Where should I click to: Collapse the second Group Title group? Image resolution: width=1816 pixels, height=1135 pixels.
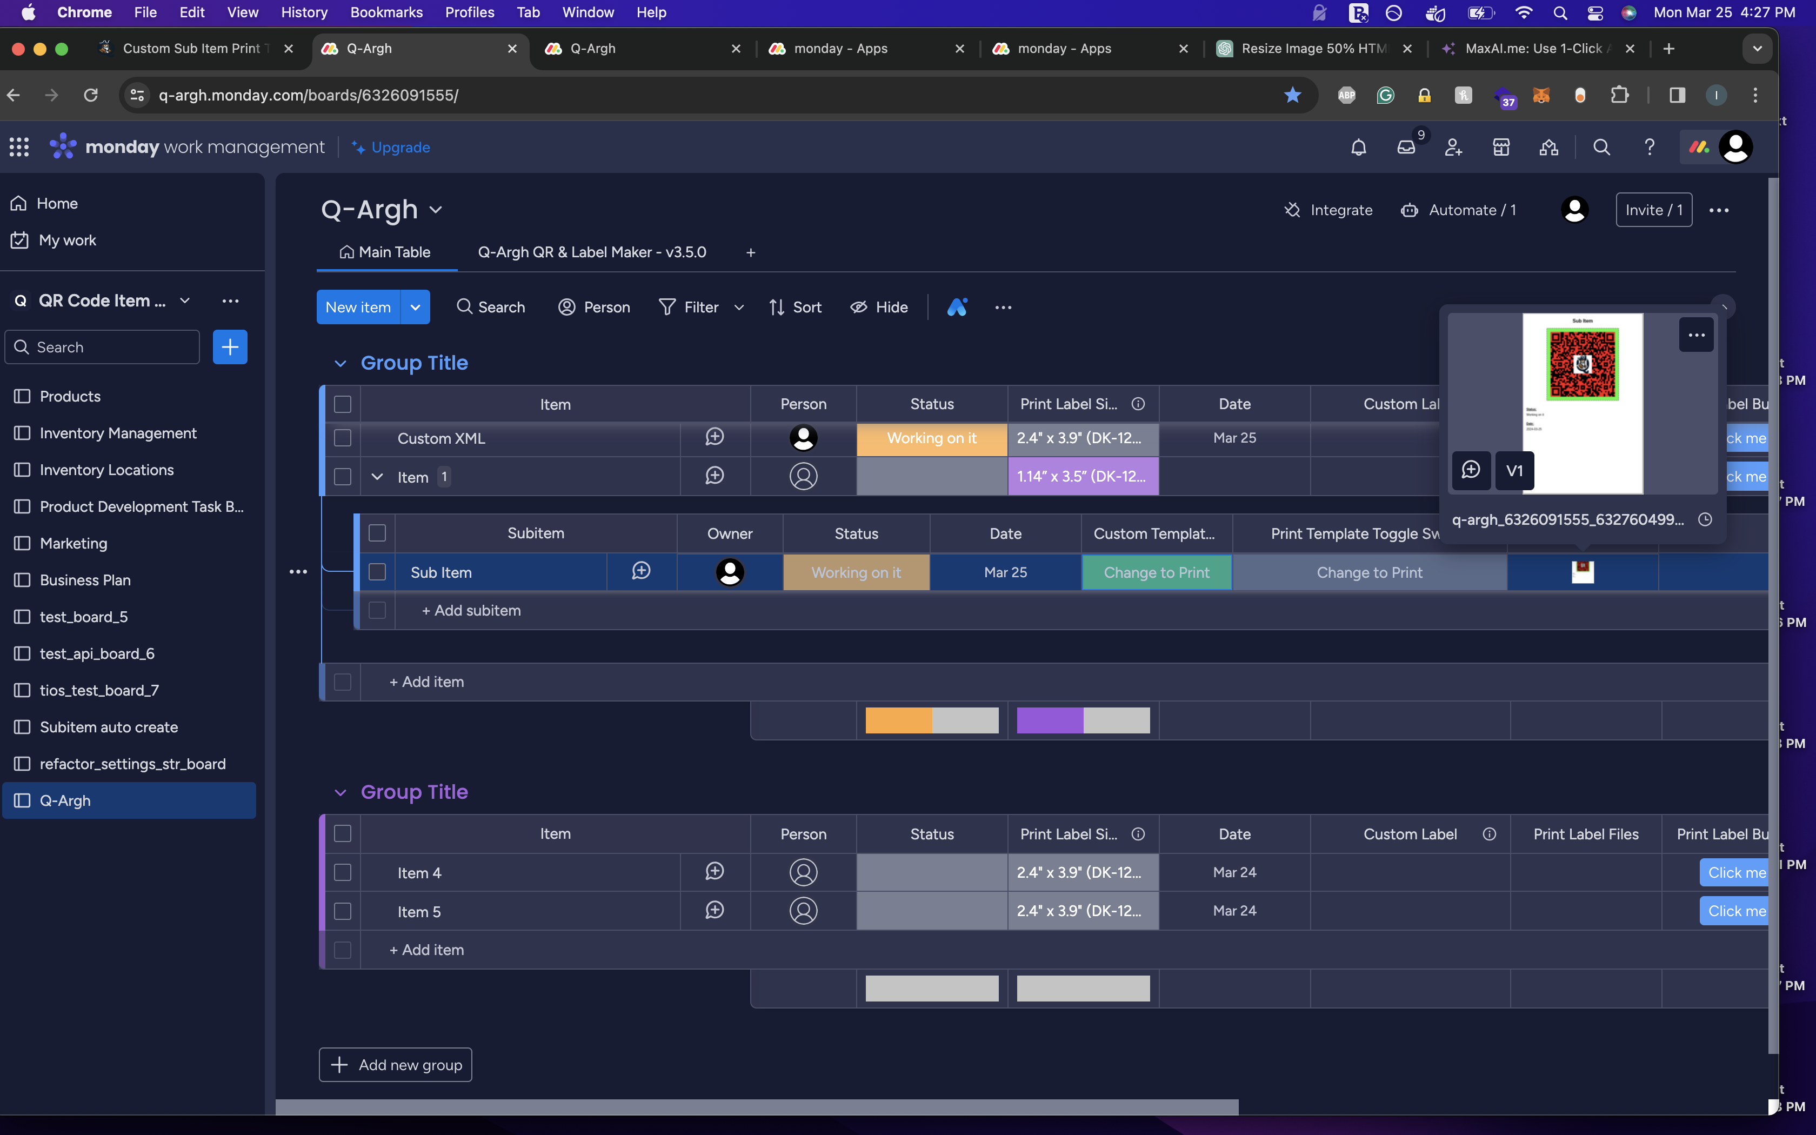(x=340, y=793)
